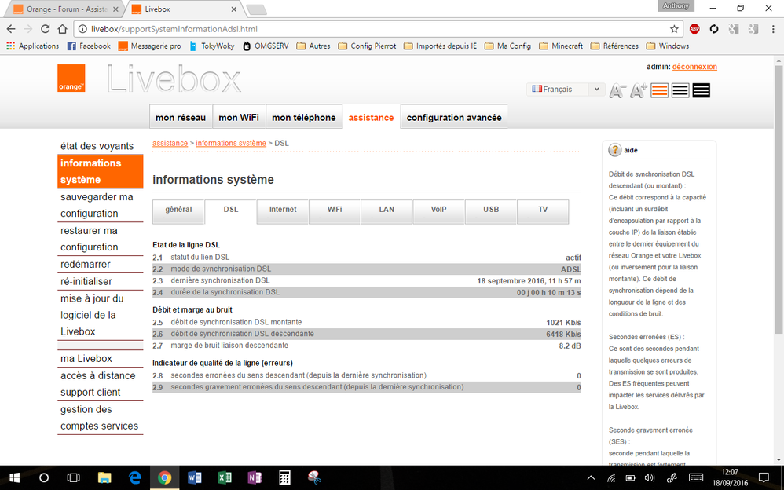The width and height of the screenshot is (784, 490).
Task: Expand the Ma Config bookmarks folder
Action: click(508, 46)
